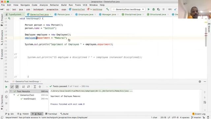211x119 pixels.
Task: Toggle tool window bars in the status bar corner
Action: (x=2, y=118)
